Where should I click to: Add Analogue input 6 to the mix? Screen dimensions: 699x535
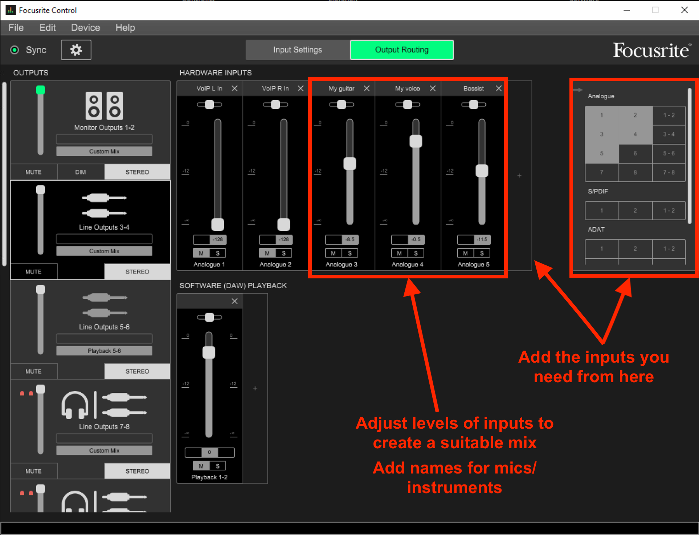click(x=635, y=154)
